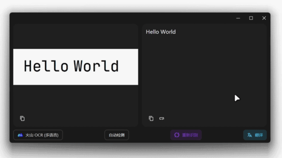Click the purple circular re-recognize icon

(x=177, y=135)
